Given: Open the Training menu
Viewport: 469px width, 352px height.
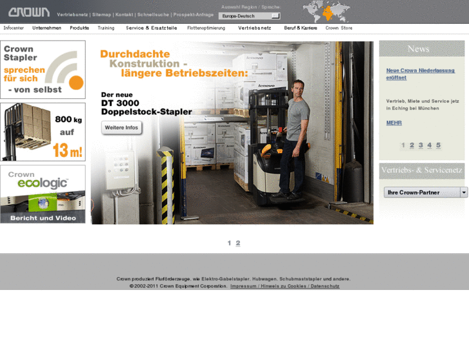Looking at the screenshot, I should click(x=106, y=28).
